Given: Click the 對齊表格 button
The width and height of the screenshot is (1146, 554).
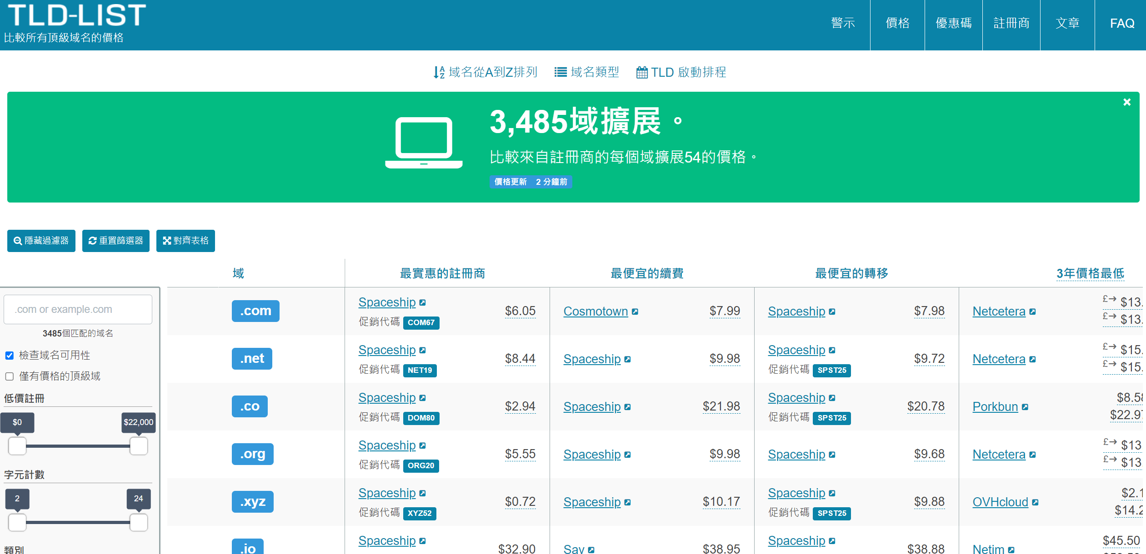Looking at the screenshot, I should (185, 241).
